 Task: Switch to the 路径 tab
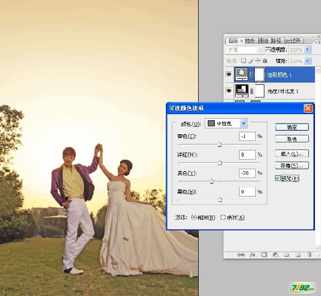click(x=276, y=41)
